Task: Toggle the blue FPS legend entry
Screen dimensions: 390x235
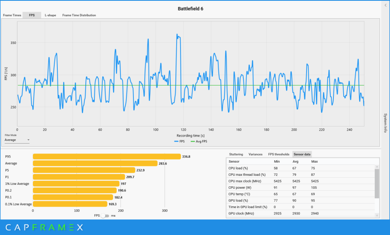Action: (x=179, y=141)
